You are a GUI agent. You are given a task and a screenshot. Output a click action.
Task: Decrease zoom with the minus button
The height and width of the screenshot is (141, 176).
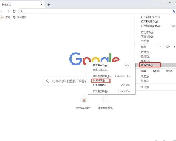point(160,47)
